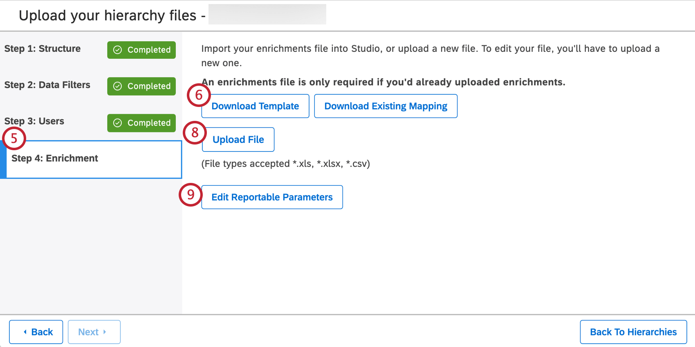
Task: Click the Next button
Action: (94, 332)
